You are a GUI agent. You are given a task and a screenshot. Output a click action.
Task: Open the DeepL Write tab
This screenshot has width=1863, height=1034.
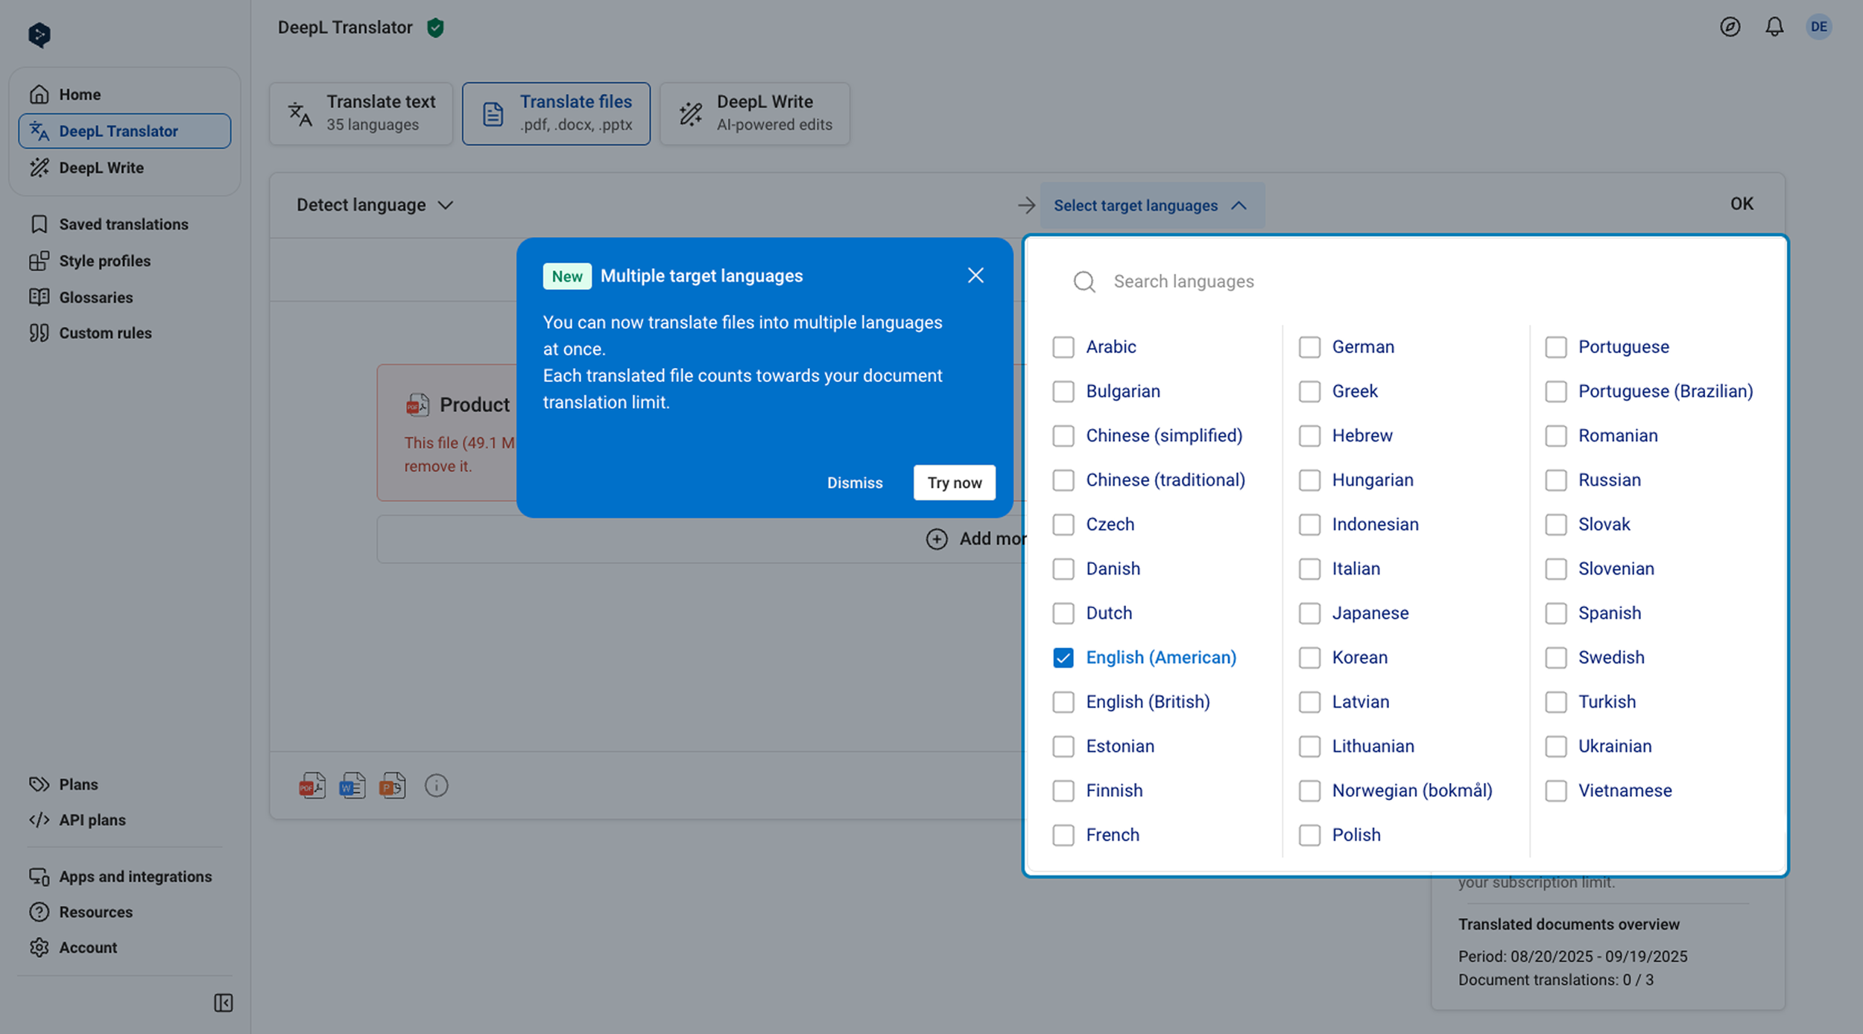[754, 113]
